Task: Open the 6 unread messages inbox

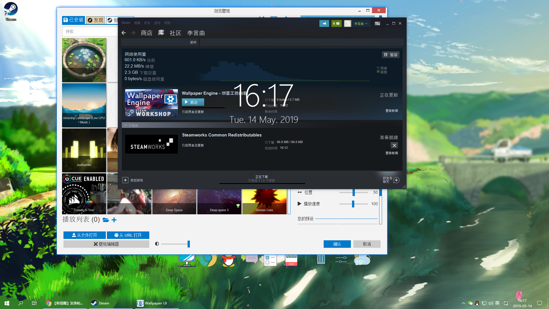Action: 336,23
